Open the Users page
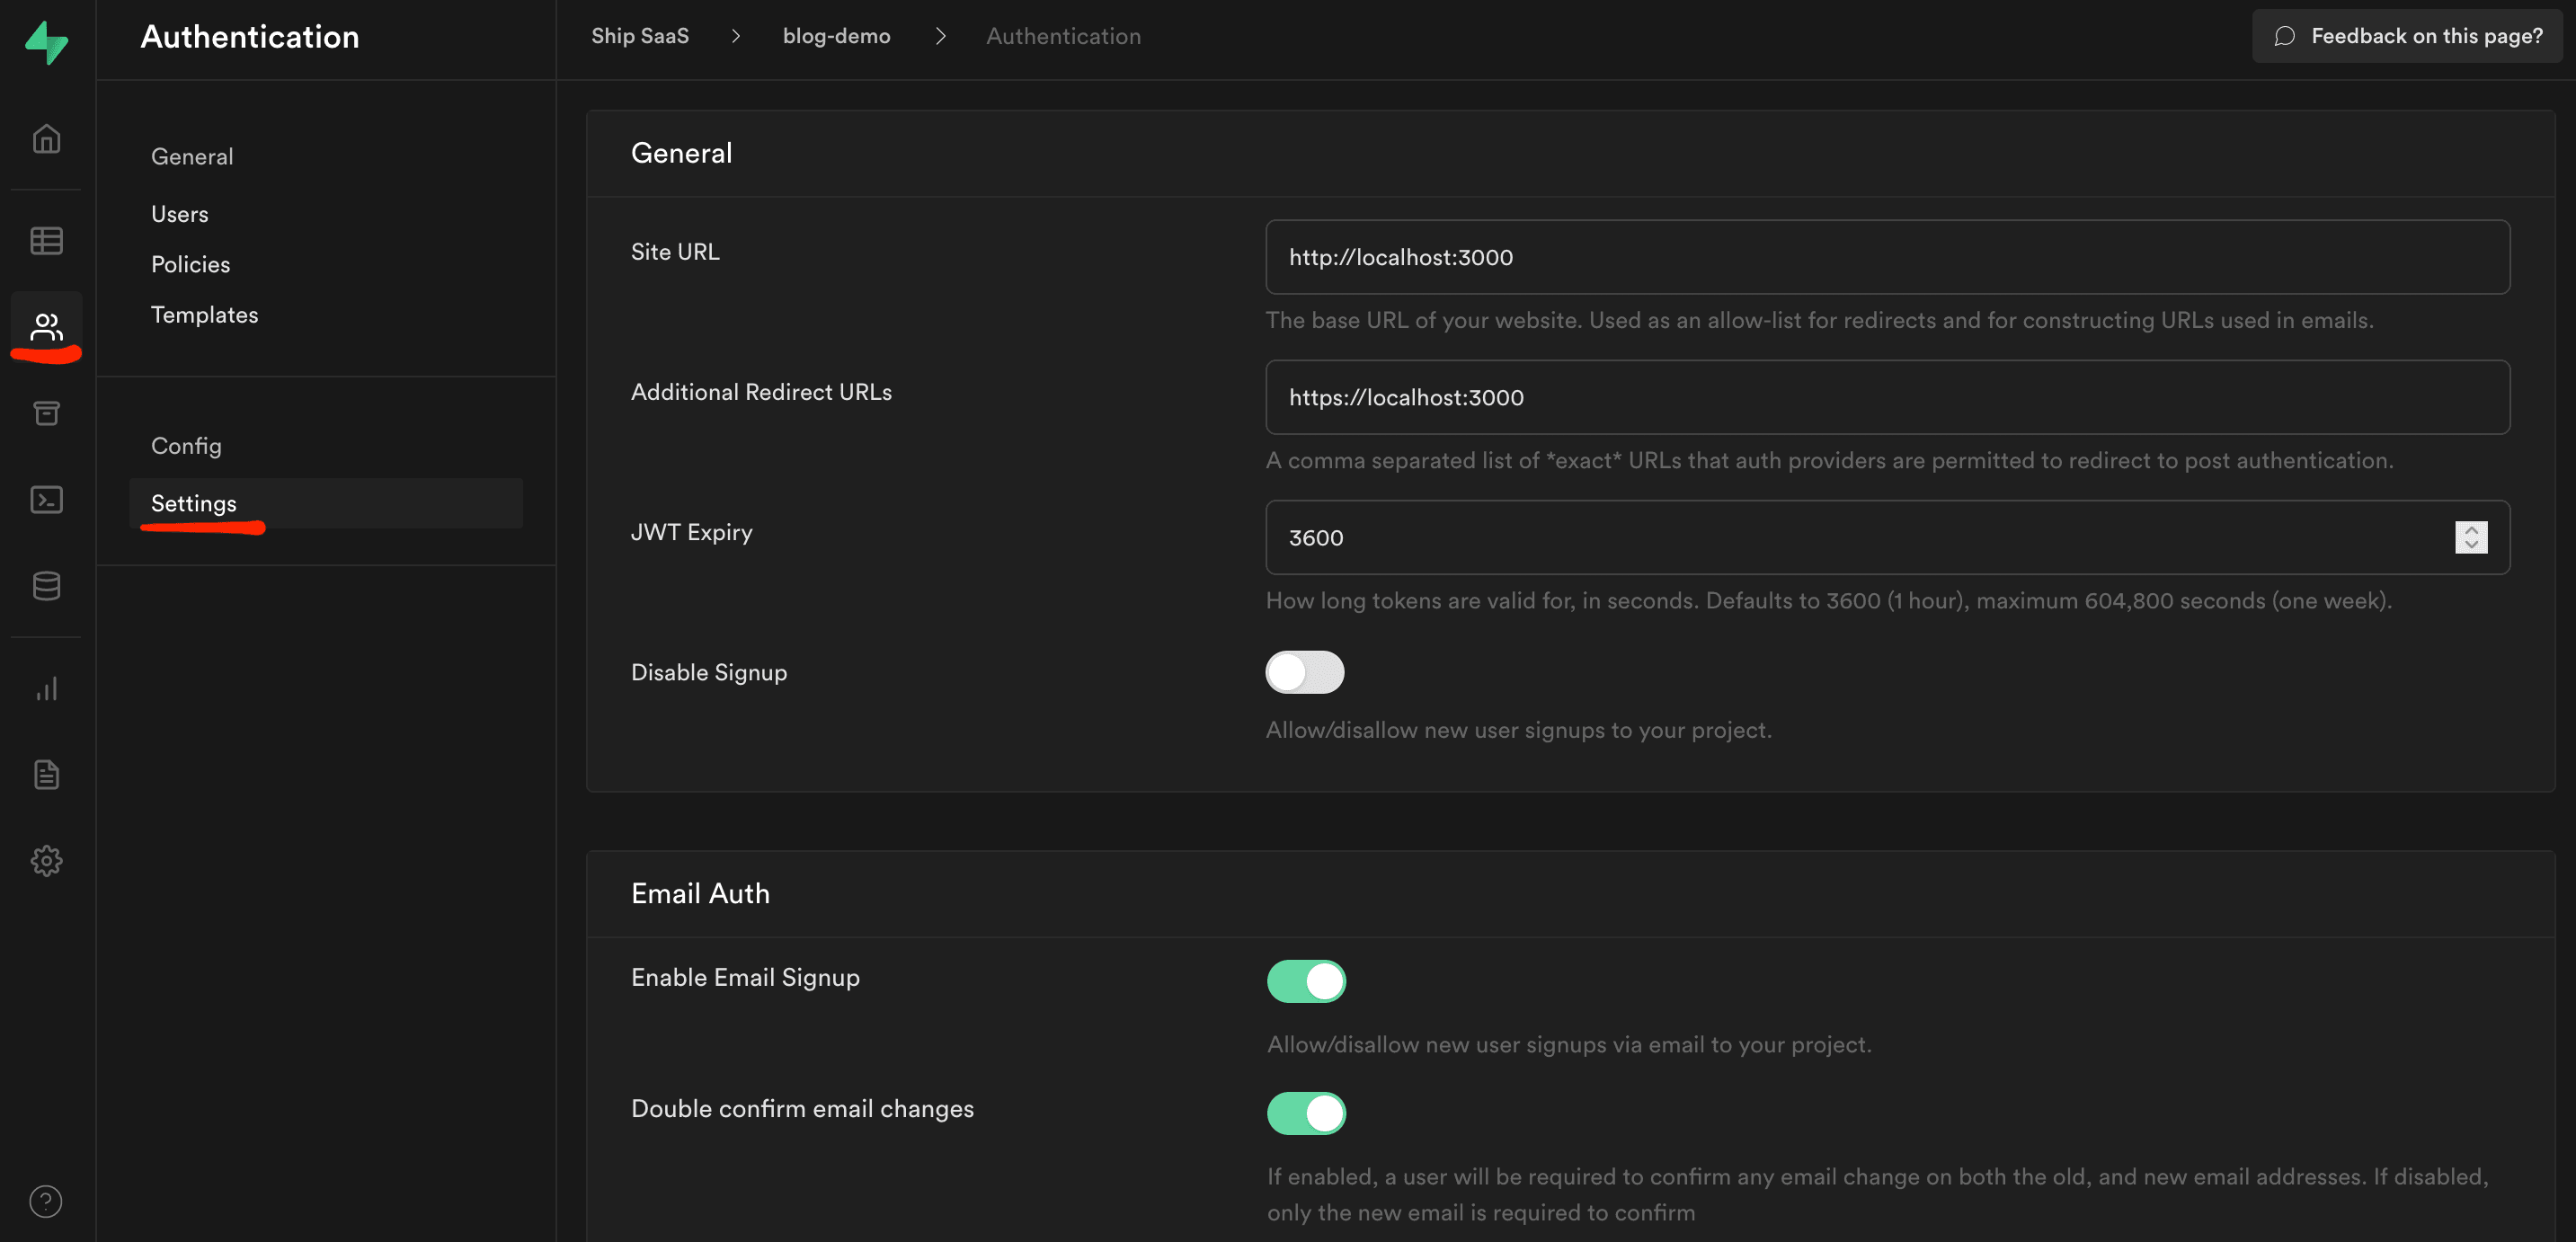The height and width of the screenshot is (1242, 2576). tap(179, 213)
